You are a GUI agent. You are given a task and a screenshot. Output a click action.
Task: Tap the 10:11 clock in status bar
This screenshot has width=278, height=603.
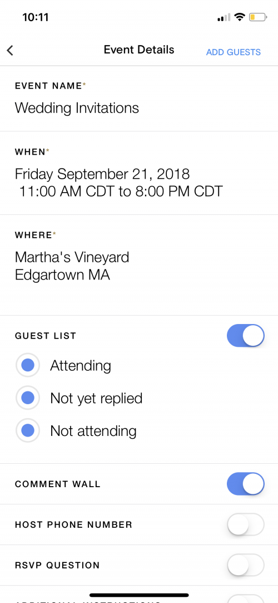tap(36, 17)
